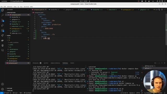Close compose.yaml in Open Editors list
Viewport: 167px width, 94px height.
tap(8, 15)
